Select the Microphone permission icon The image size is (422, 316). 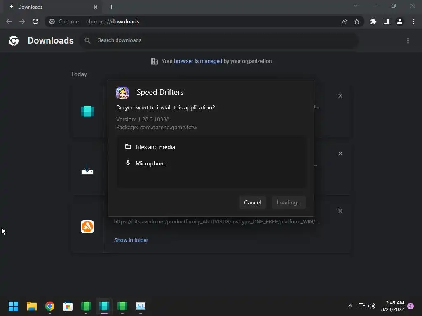(128, 163)
